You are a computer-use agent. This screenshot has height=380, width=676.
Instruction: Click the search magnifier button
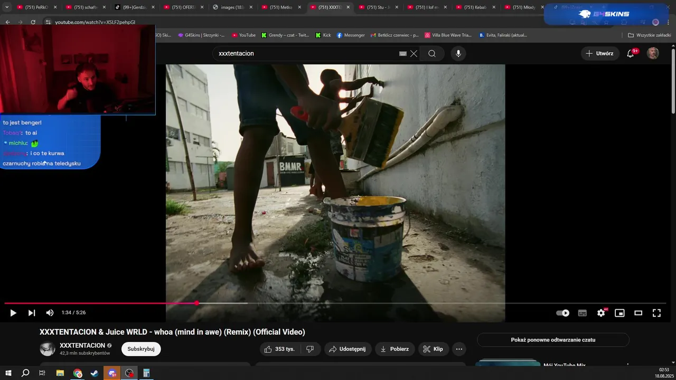[x=432, y=53]
